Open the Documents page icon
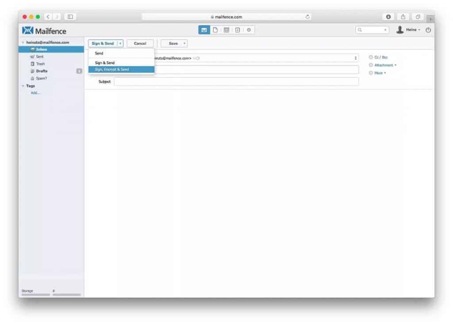 point(215,30)
